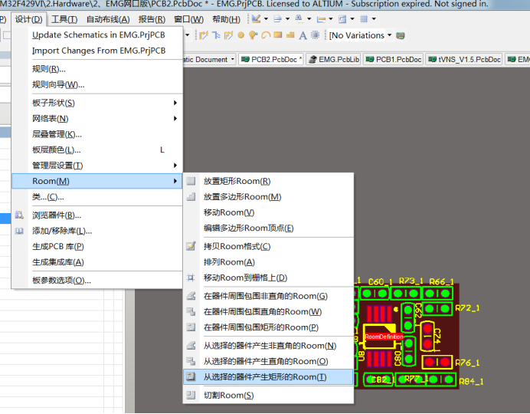Select the place fill rectangle icon
The height and width of the screenshot is (414, 530).
[278, 34]
